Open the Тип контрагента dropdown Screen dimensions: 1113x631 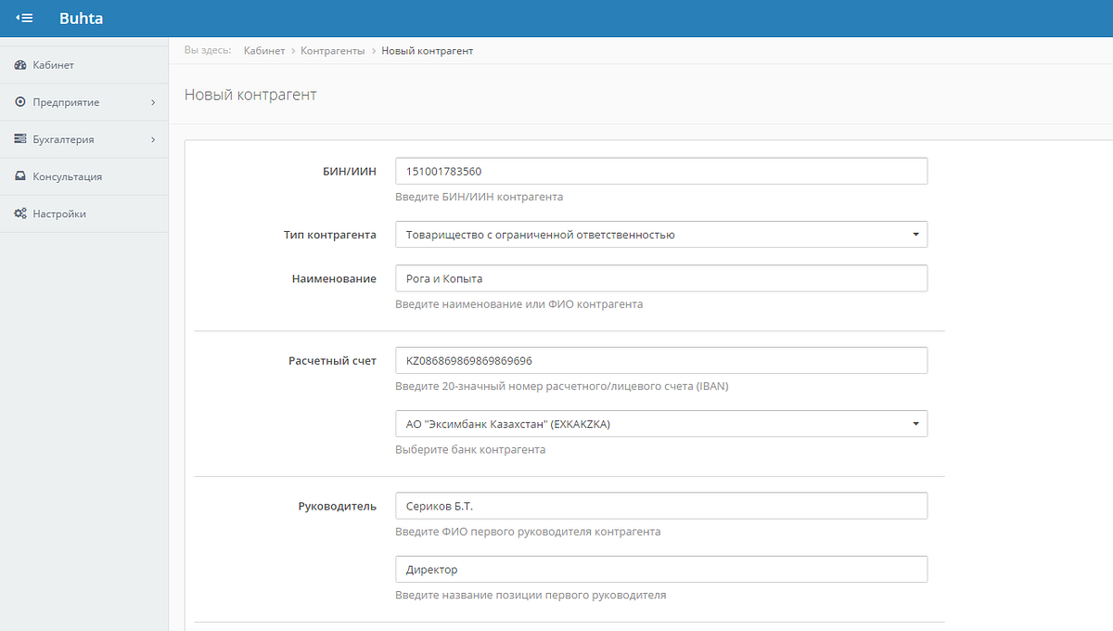tap(661, 235)
